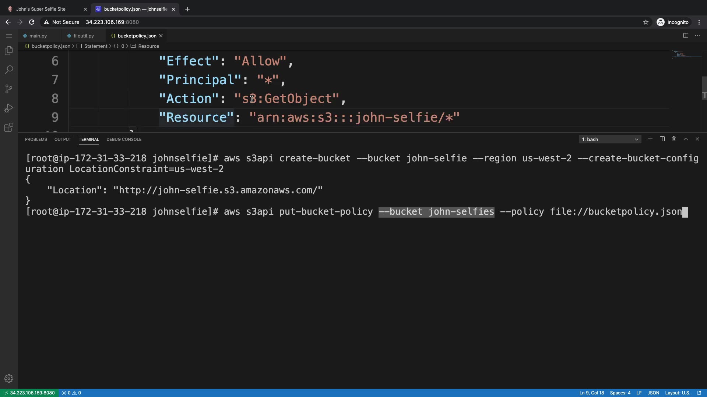The width and height of the screenshot is (707, 397).
Task: Open the Search sidebar icon
Action: point(9,70)
